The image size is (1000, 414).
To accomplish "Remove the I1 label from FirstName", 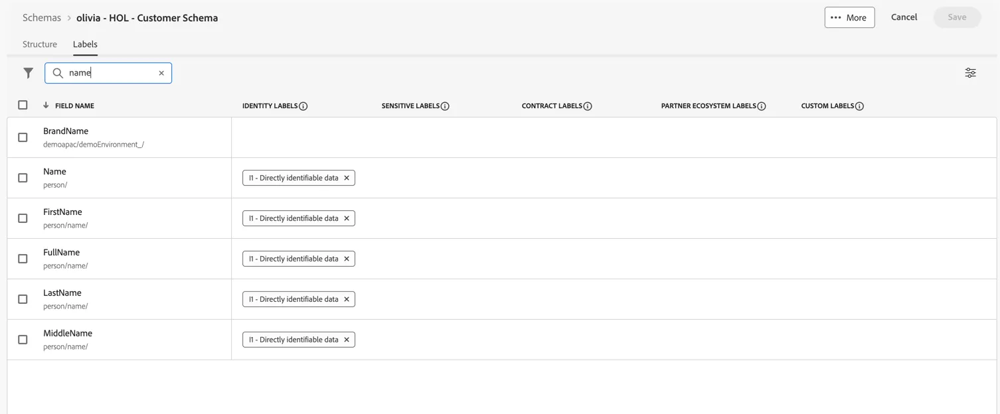I will [347, 218].
